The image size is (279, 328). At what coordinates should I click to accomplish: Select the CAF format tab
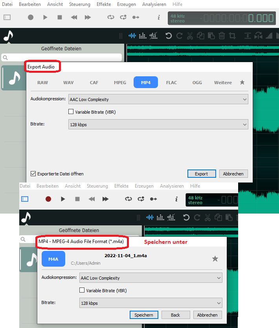94,83
